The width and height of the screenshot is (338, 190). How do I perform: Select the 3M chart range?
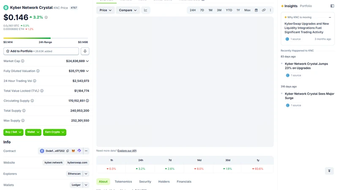tap(219, 10)
